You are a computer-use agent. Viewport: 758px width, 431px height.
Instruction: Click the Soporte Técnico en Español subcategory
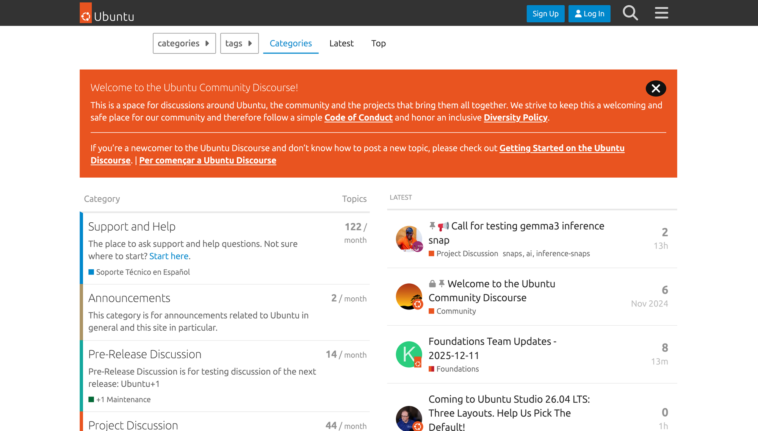[x=143, y=272]
